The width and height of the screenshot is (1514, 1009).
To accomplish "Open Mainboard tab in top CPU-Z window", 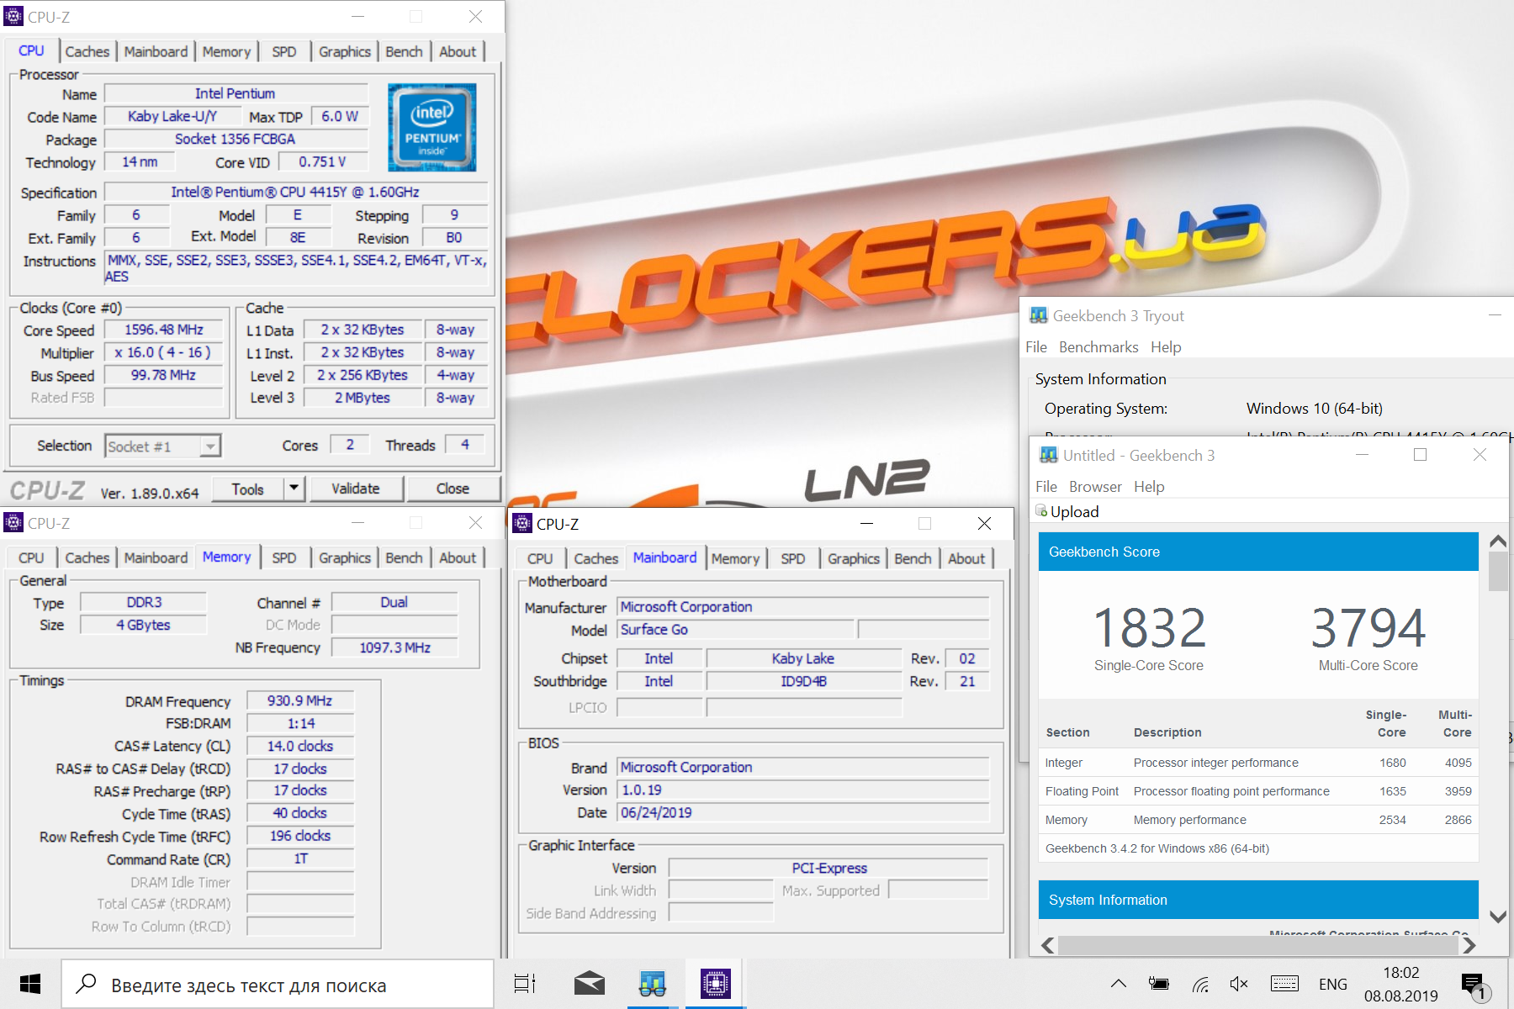I will pos(156,51).
